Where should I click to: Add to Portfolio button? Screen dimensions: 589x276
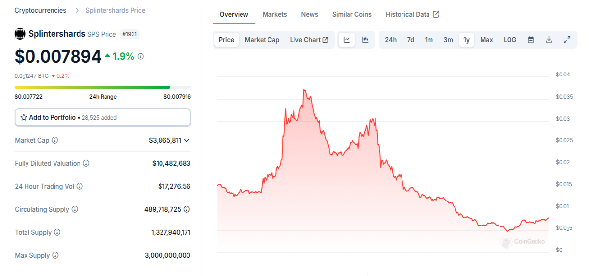[x=103, y=118]
